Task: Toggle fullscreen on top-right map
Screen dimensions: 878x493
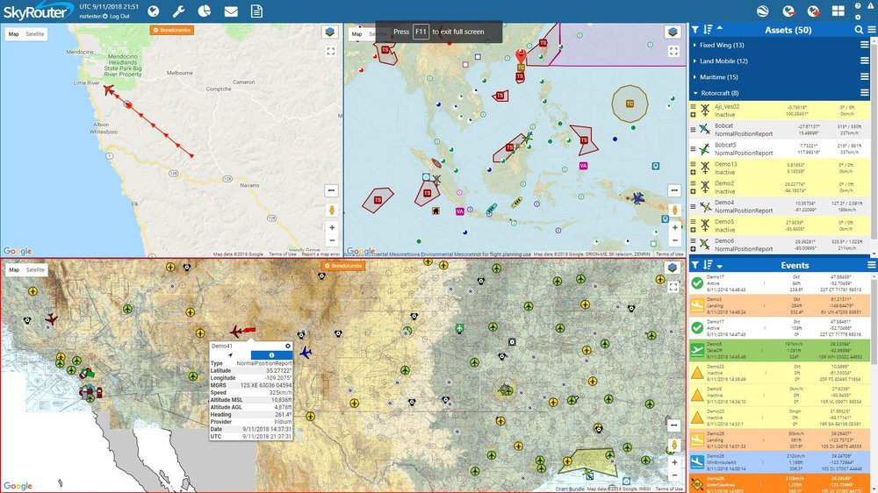Action: (x=673, y=51)
